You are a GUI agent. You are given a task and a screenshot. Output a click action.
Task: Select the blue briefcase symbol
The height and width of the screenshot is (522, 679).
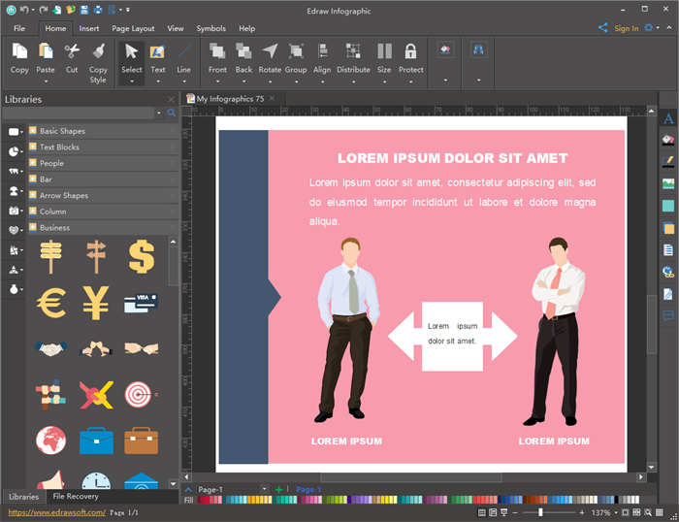[96, 440]
